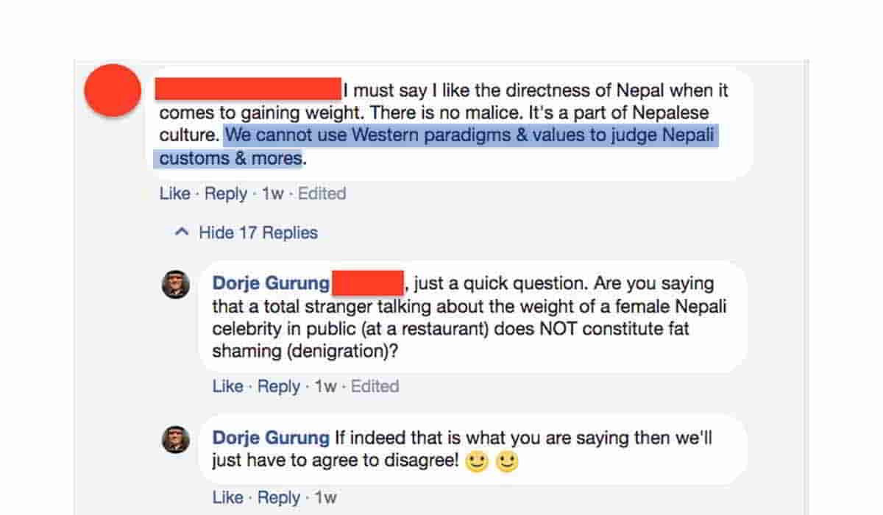Click Edited under Dorje's first reply
The width and height of the screenshot is (883, 515).
[x=376, y=386]
